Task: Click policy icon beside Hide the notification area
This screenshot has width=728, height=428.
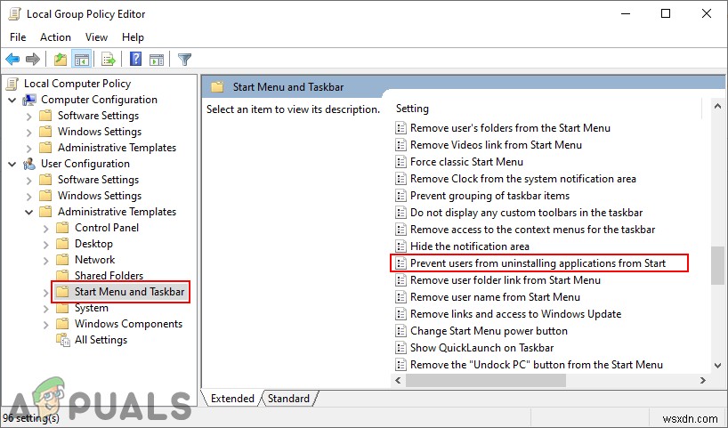Action: click(x=400, y=246)
